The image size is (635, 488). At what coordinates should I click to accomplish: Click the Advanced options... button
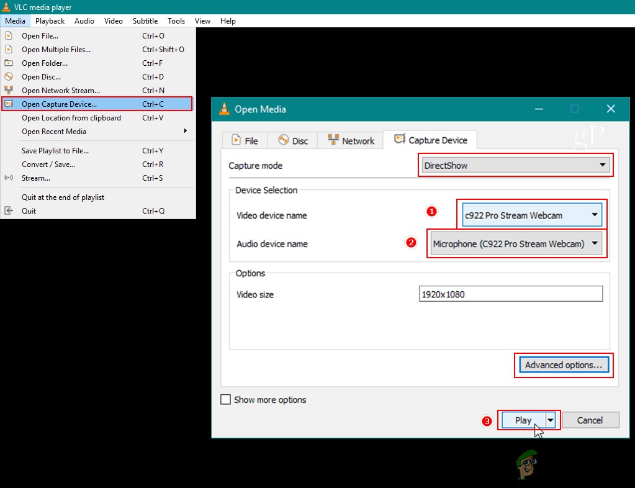coord(564,365)
